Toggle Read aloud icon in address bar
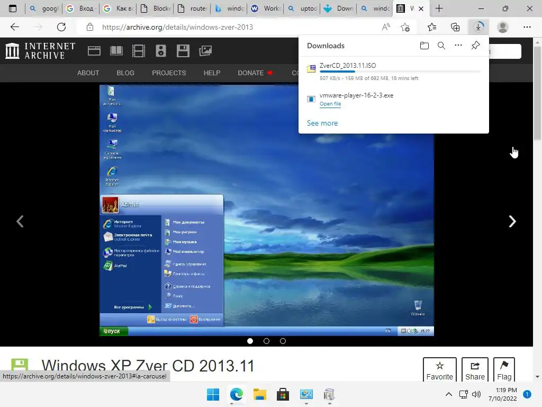This screenshot has width=542, height=407. (386, 27)
